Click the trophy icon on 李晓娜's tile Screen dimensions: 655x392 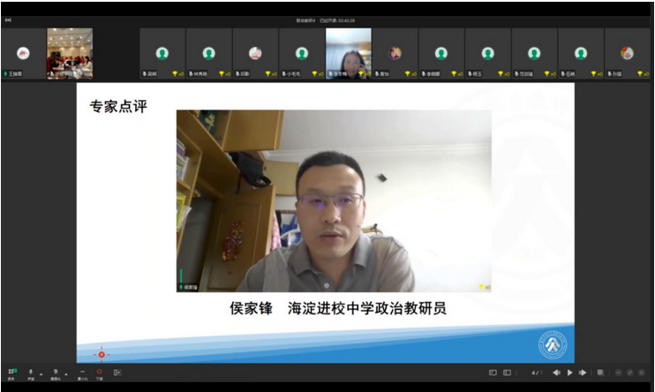click(x=454, y=73)
